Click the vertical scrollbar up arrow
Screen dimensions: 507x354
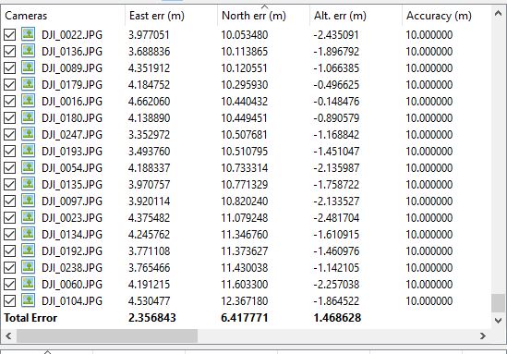498,14
